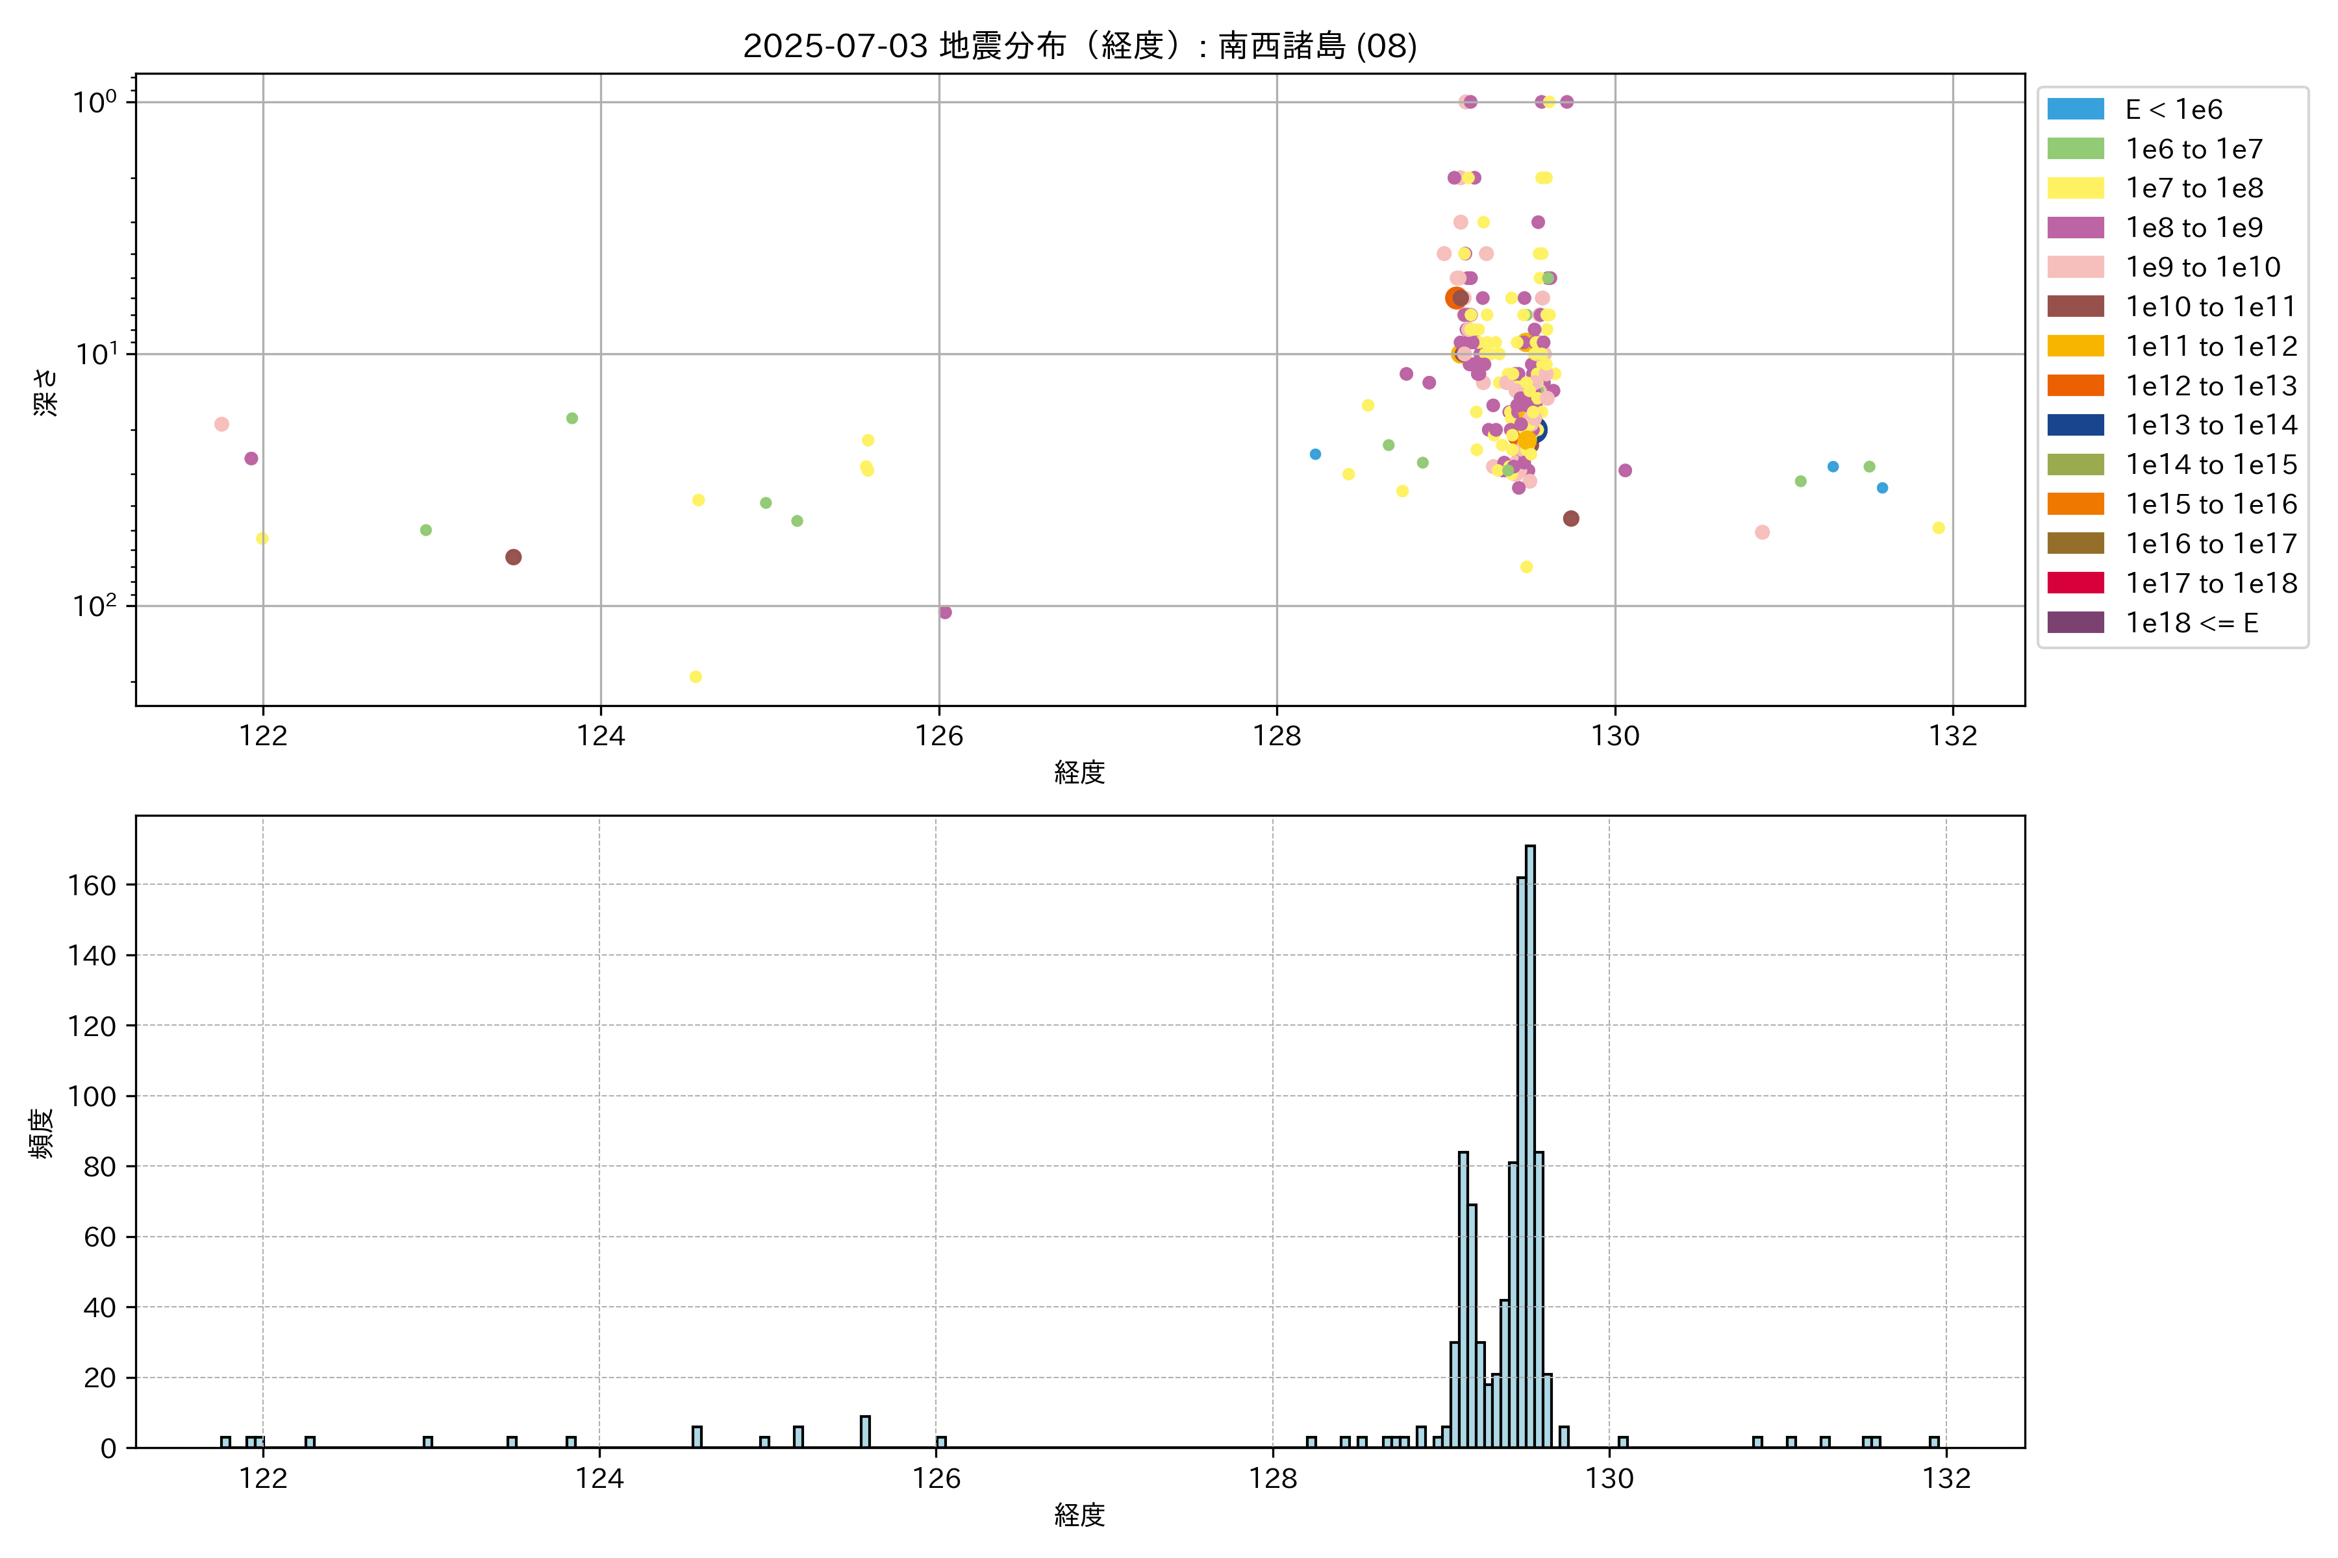Click the brown scatter point near longitude 123.5
Viewport: 2338px width, 1558px height.
[x=513, y=558]
